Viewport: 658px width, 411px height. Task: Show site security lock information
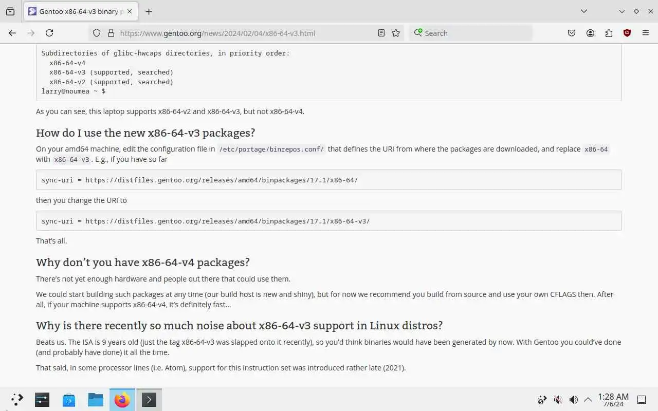(111, 33)
